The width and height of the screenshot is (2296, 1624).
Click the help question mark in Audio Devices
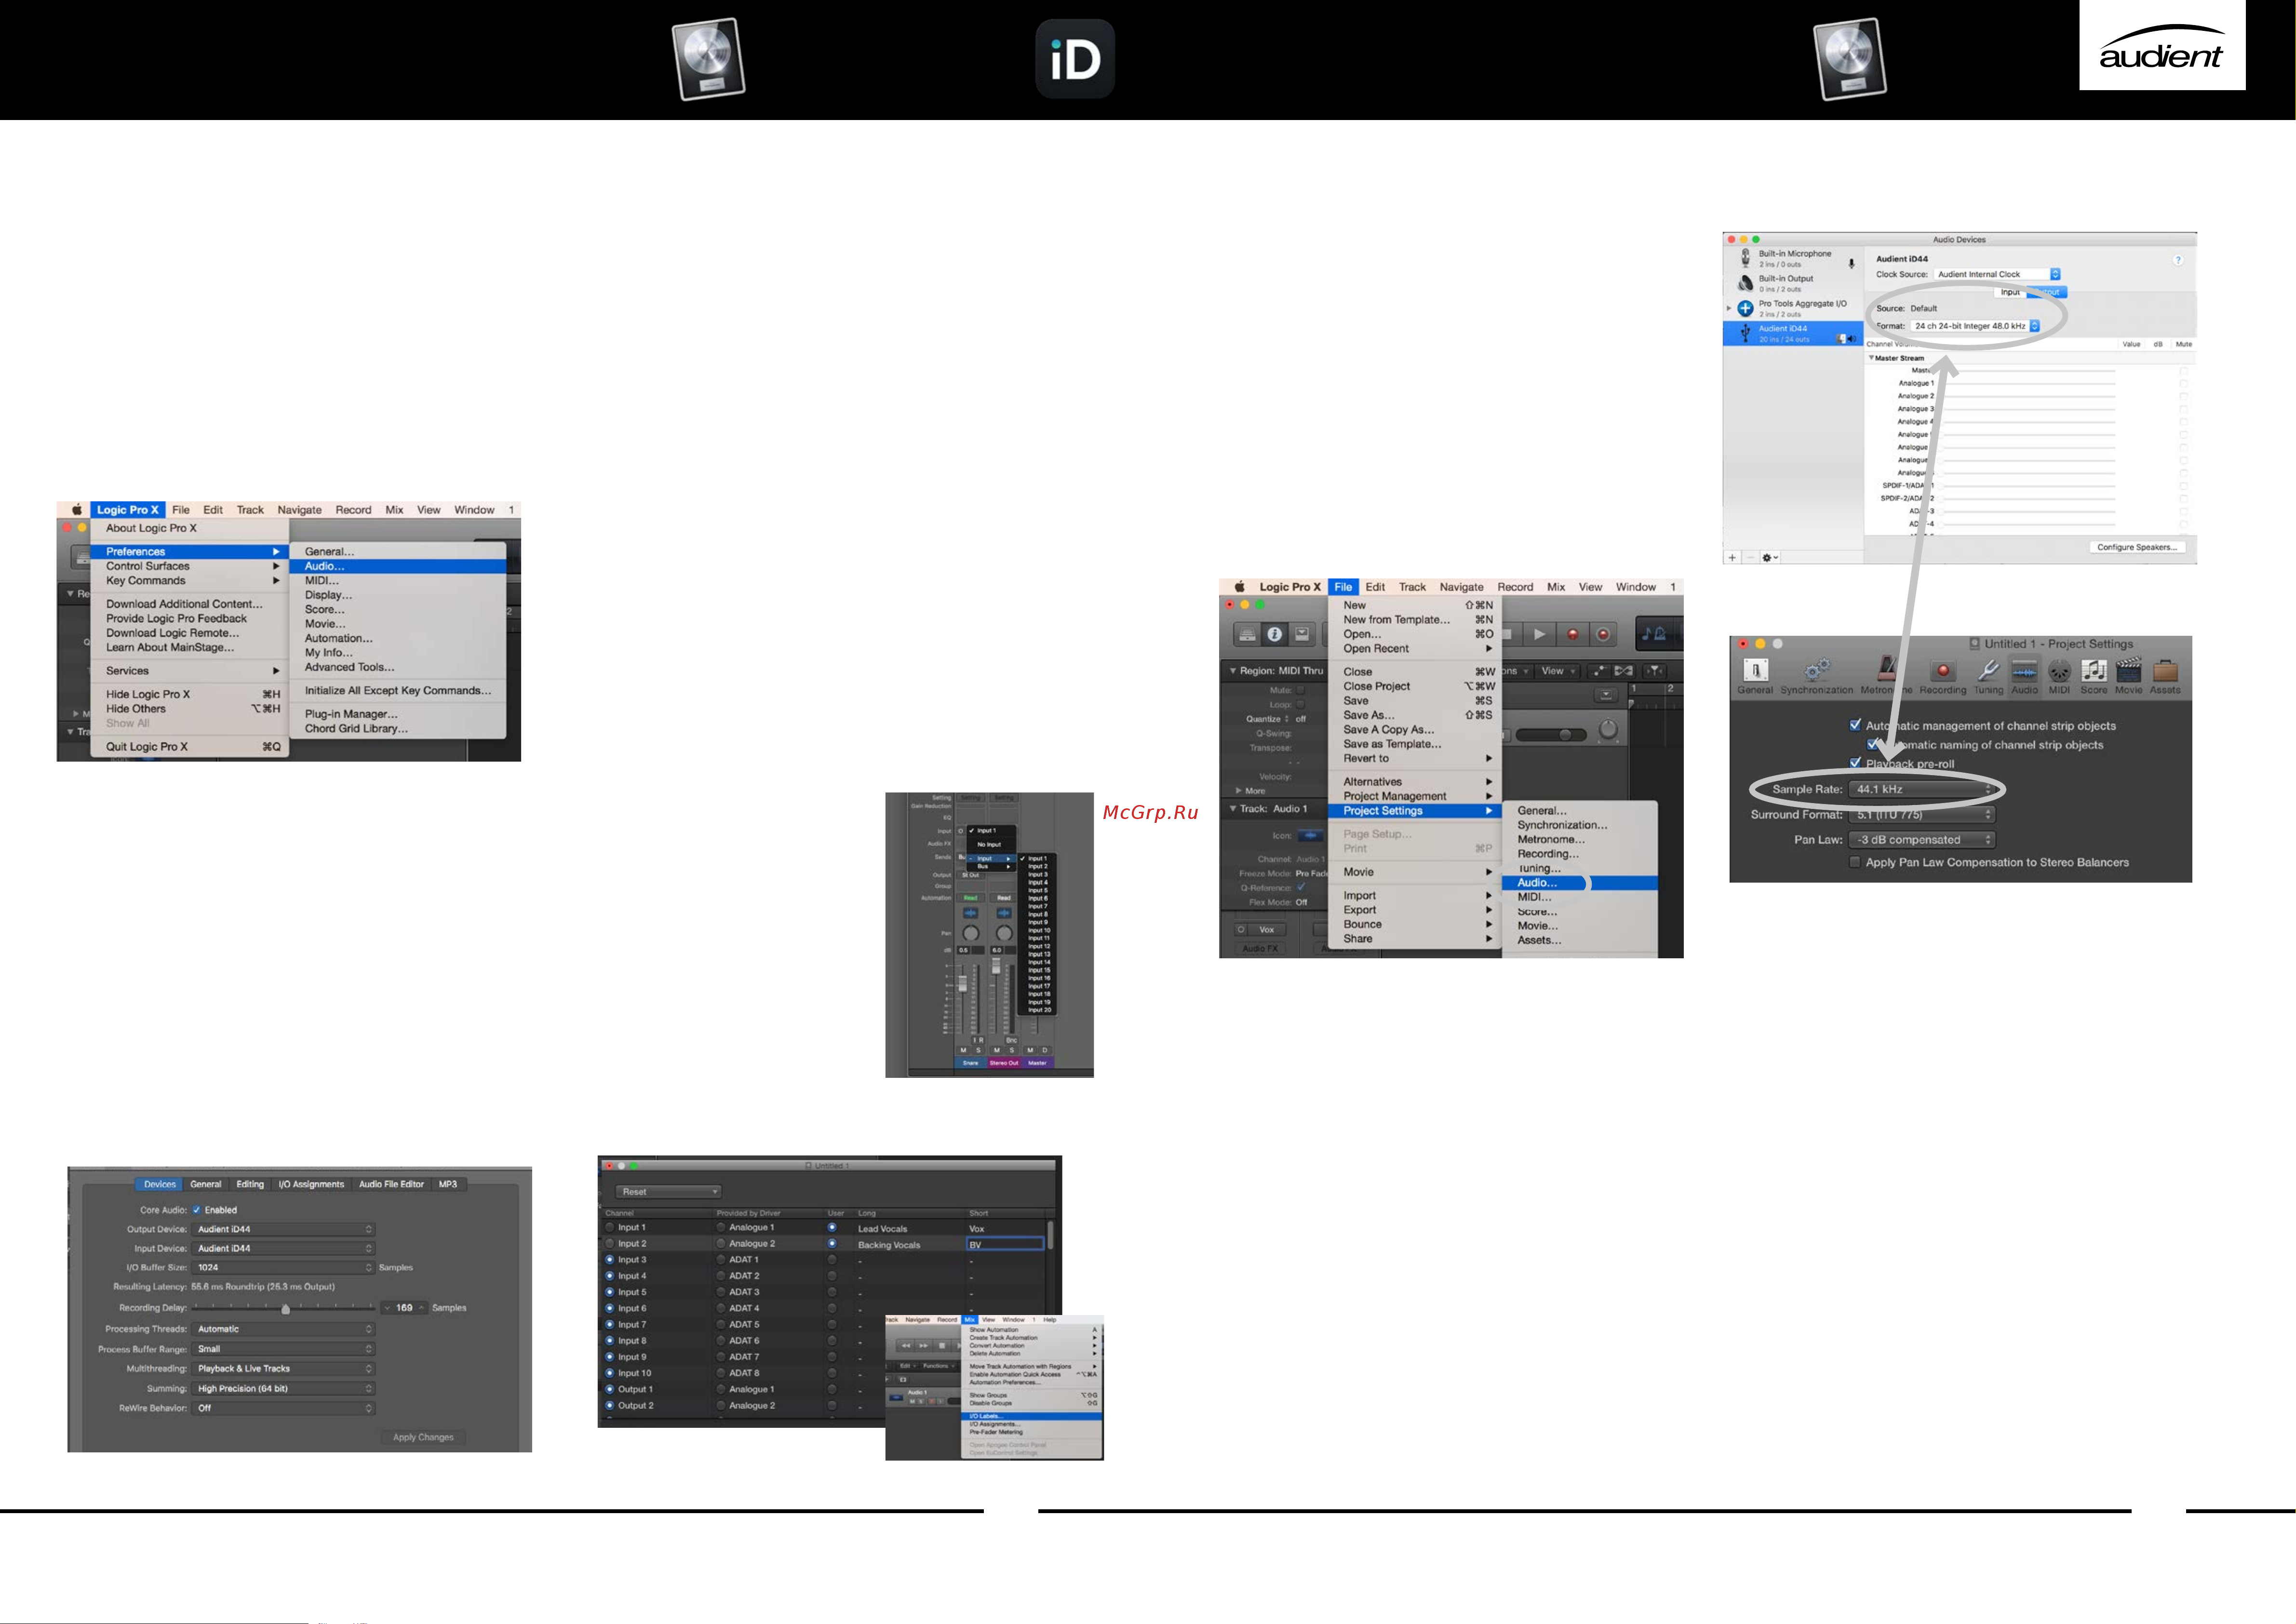point(2177,260)
